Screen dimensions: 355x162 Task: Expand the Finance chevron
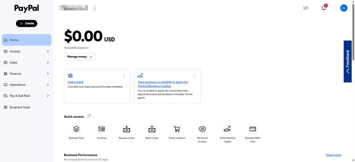pos(48,74)
